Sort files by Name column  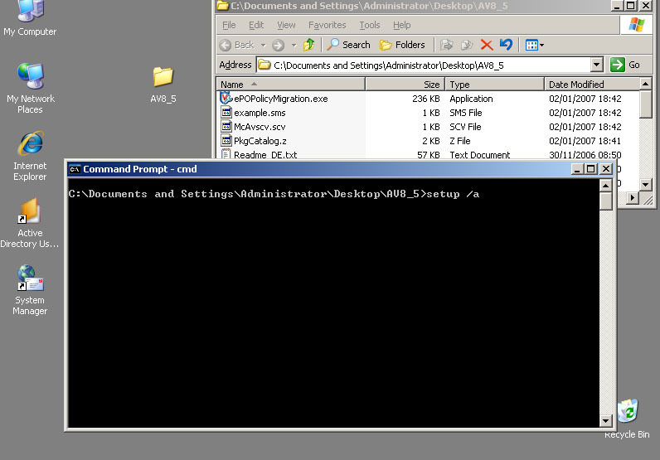point(290,85)
